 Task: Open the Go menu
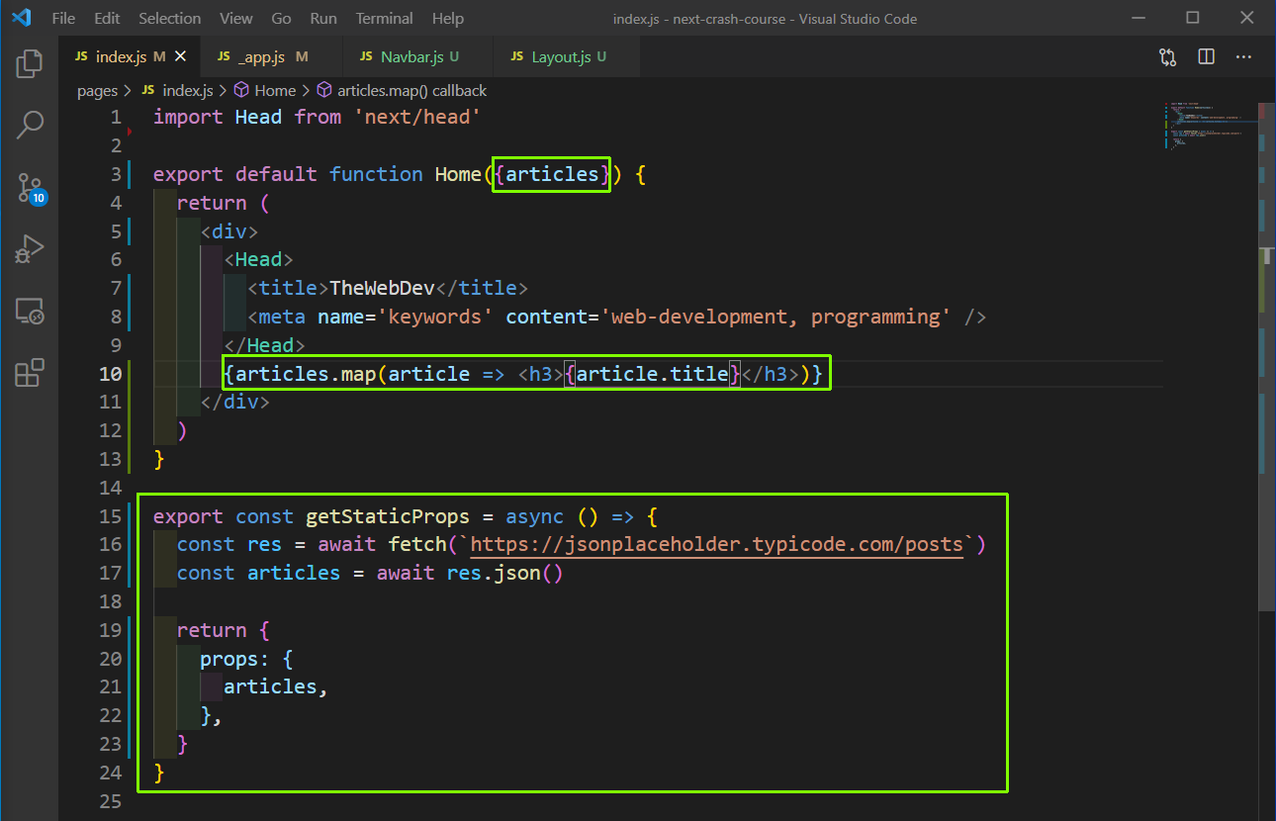[x=281, y=18]
